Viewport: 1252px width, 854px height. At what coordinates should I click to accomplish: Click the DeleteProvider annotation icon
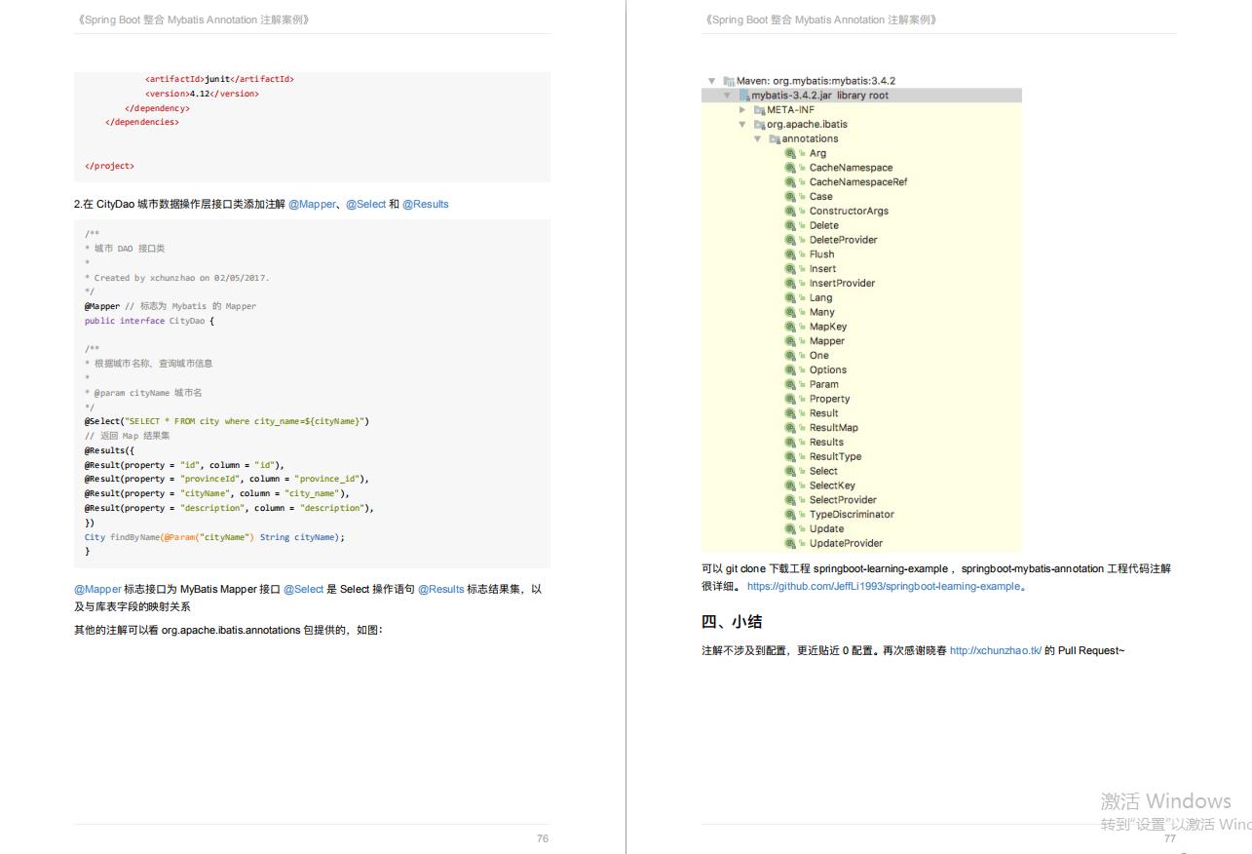[x=790, y=240]
